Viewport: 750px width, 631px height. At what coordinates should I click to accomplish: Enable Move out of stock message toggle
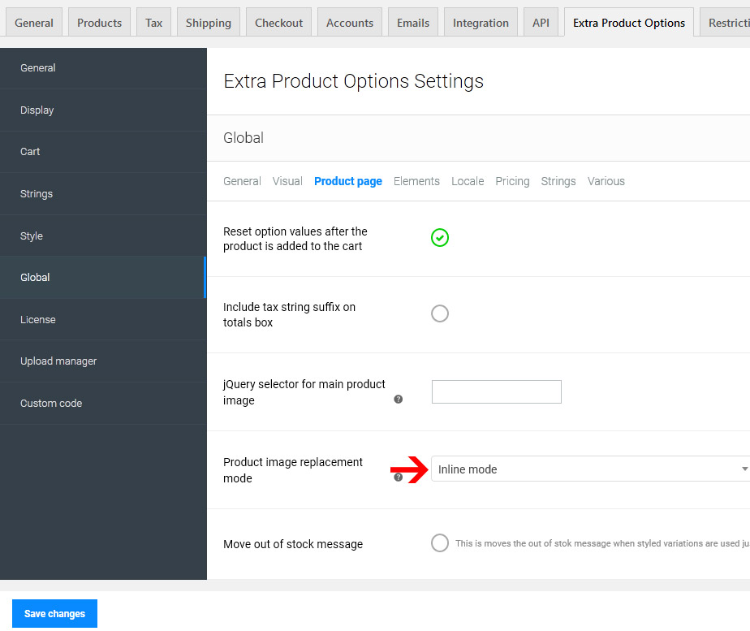[x=440, y=543]
